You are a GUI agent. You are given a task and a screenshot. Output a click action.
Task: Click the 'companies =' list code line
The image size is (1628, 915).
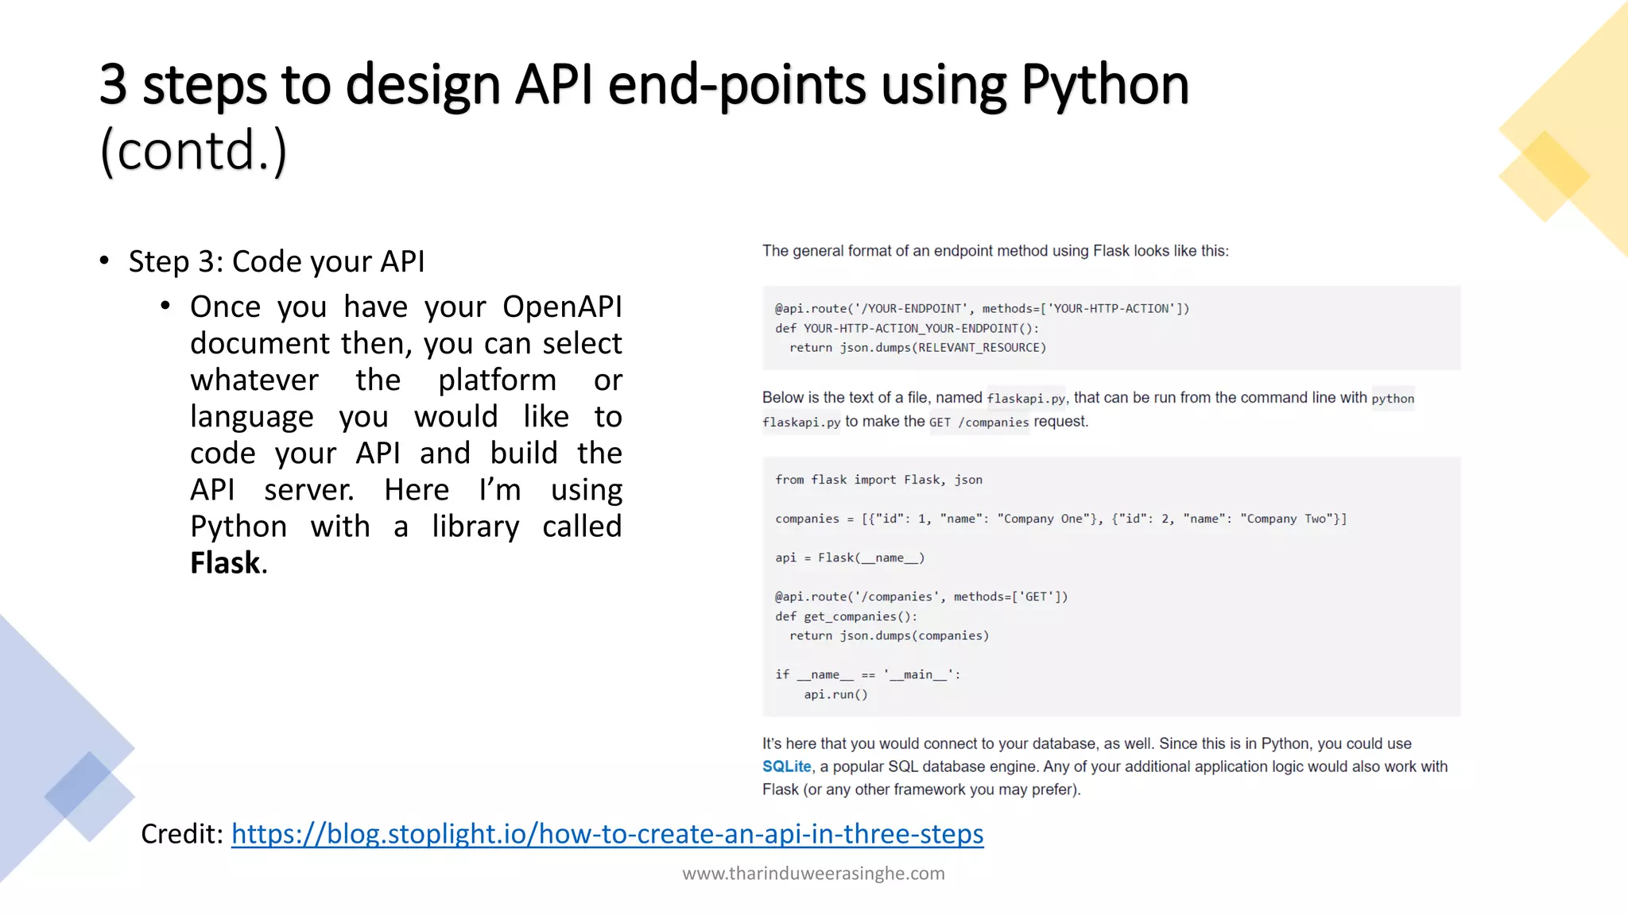(x=1060, y=519)
